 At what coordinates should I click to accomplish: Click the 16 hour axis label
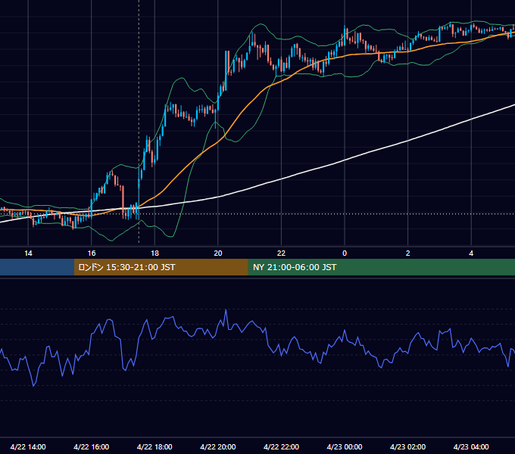(92, 253)
